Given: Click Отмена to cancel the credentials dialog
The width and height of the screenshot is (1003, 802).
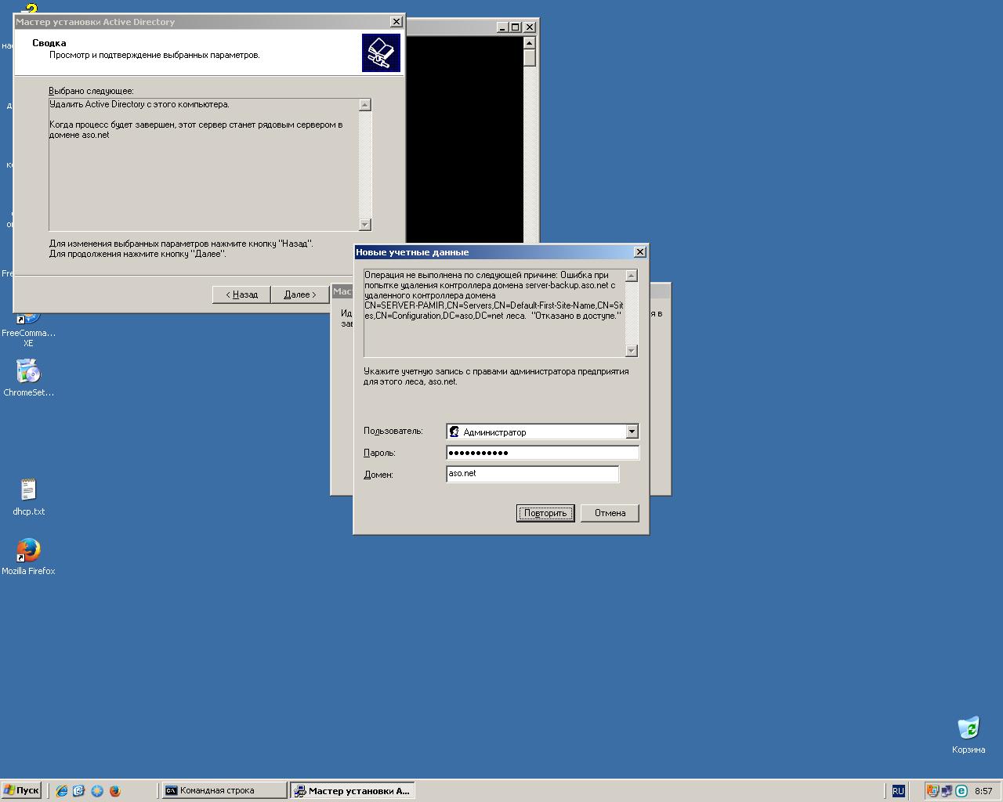Looking at the screenshot, I should [610, 513].
